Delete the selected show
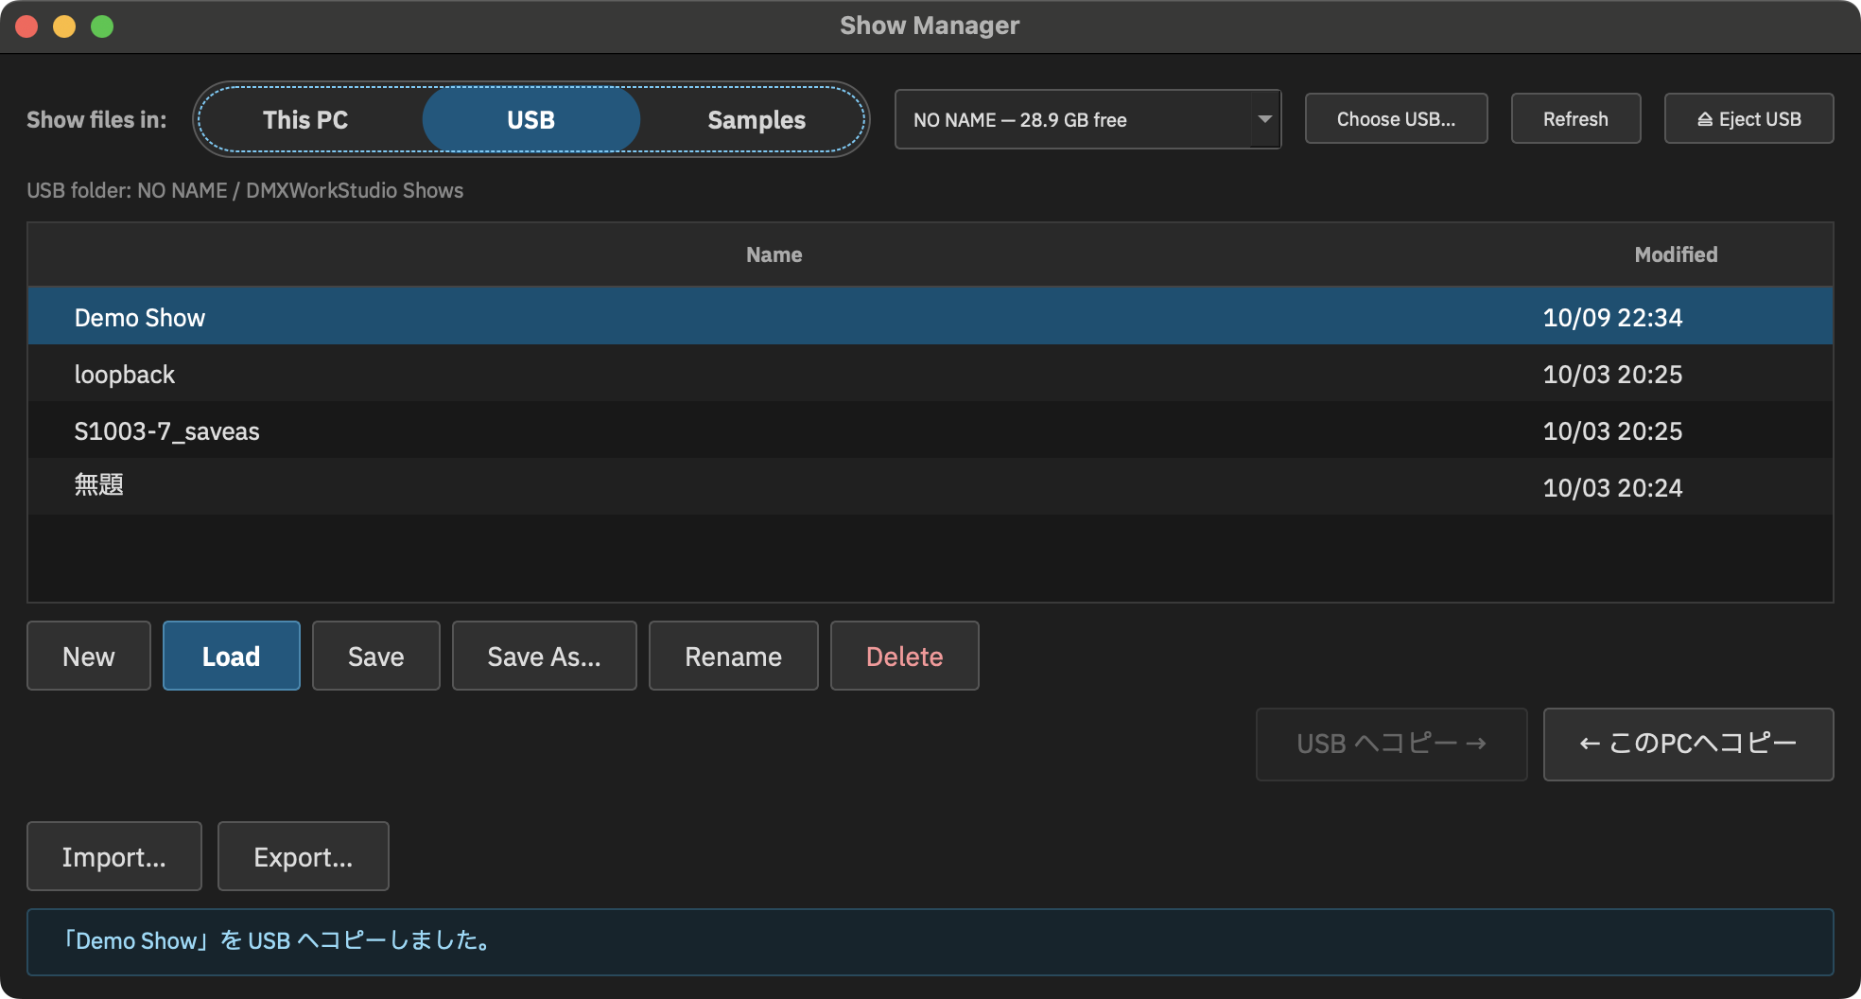Image resolution: width=1861 pixels, height=999 pixels. tap(905, 656)
